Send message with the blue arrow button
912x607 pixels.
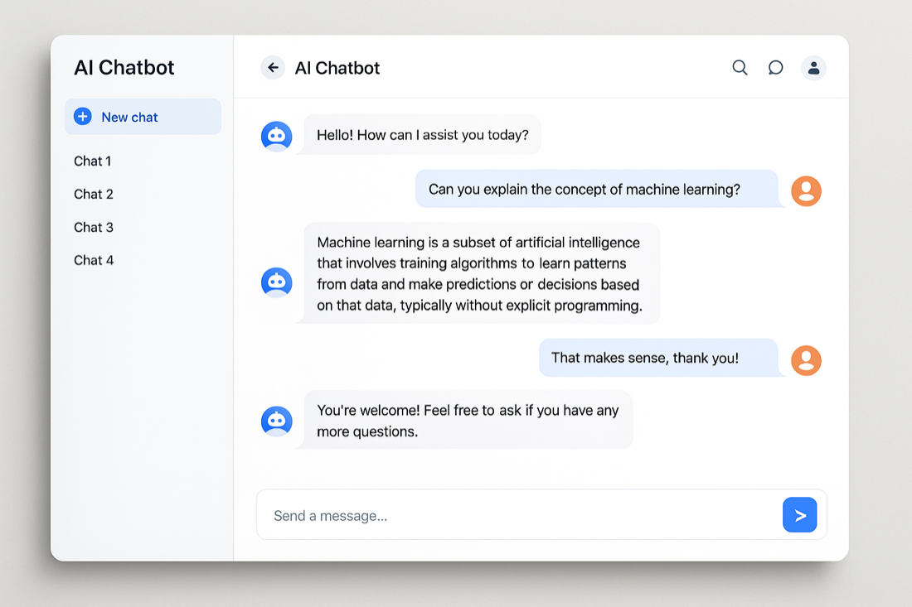coord(800,514)
